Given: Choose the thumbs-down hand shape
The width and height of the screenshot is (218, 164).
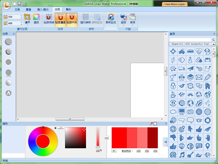Looking at the screenshot, I should coord(173,137).
